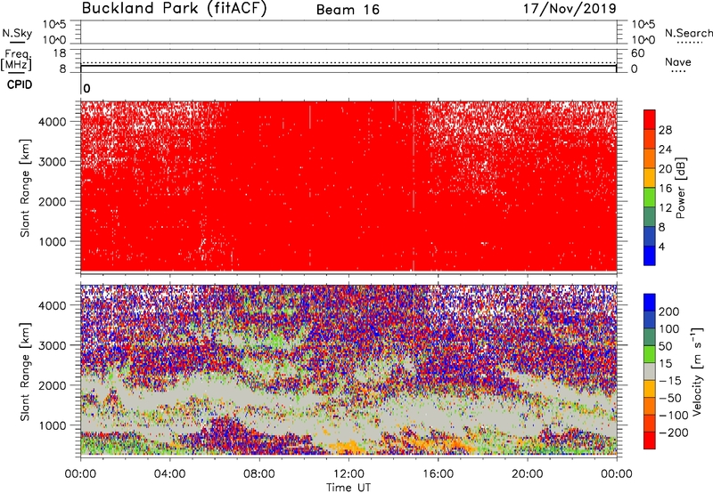
Task: Click the Velocity colorbar '-50' tick label
Action: click(x=670, y=398)
